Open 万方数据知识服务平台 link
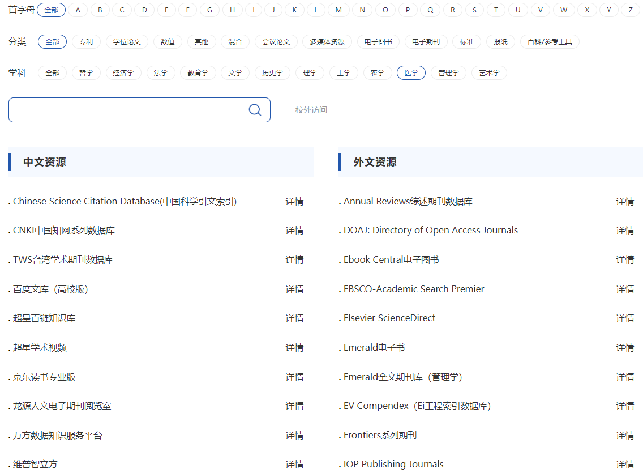Viewport: 643px width, 473px height. (57, 435)
